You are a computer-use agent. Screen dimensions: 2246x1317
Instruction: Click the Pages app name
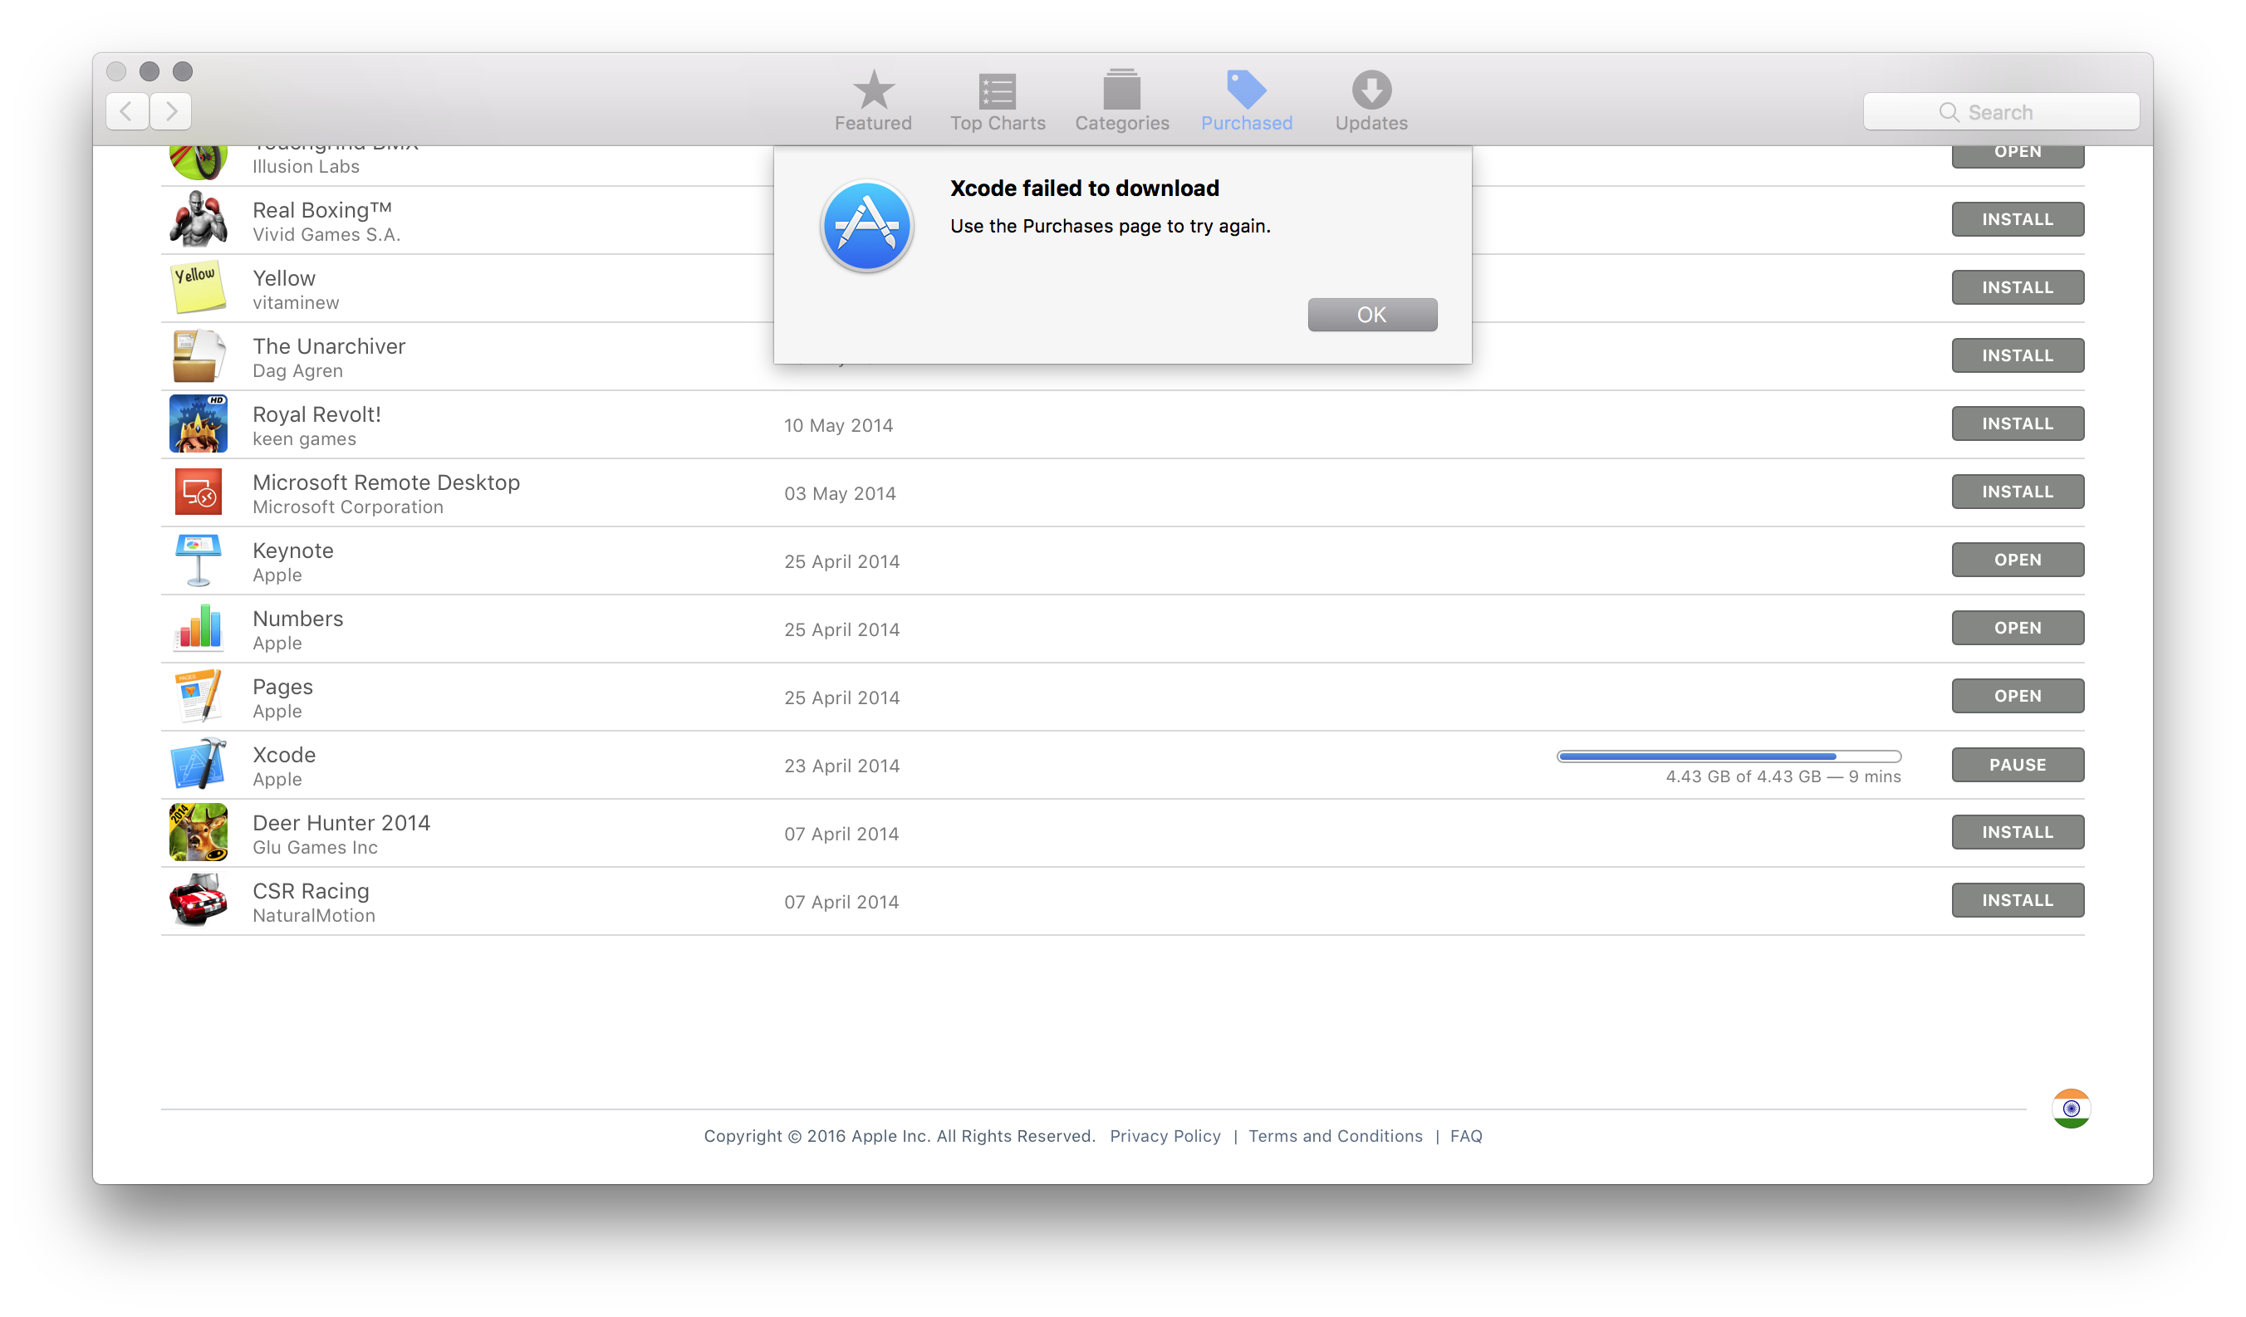pos(282,687)
